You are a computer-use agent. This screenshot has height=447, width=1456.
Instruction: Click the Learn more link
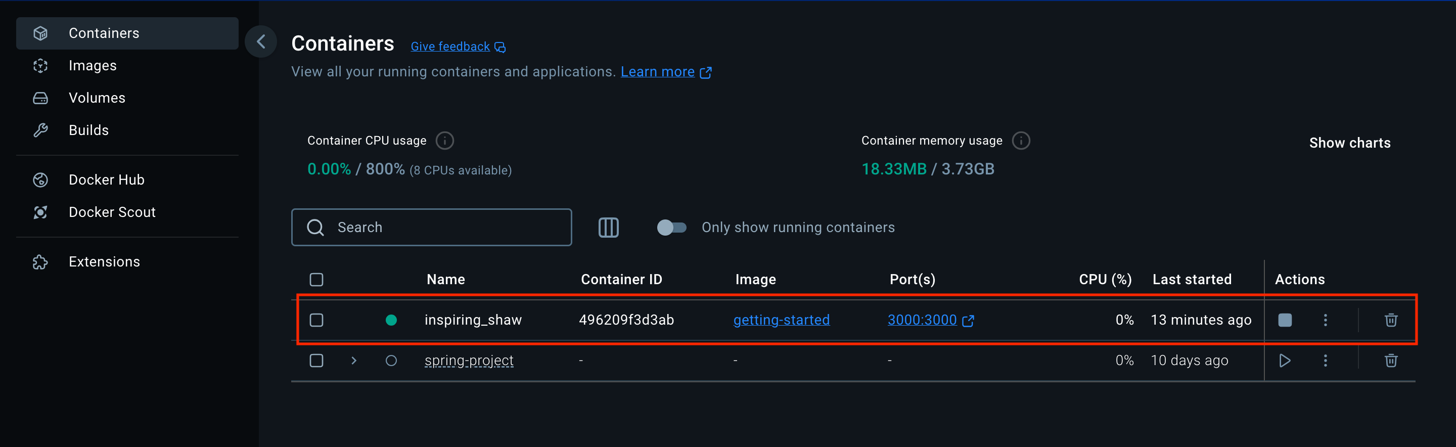point(666,72)
